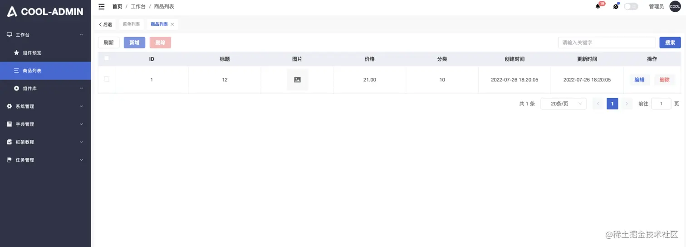This screenshot has height=247, width=686.
Task: Click the gear icon for 系统管理
Action: pos(9,106)
